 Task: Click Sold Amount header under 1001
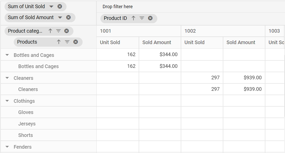[x=160, y=43]
